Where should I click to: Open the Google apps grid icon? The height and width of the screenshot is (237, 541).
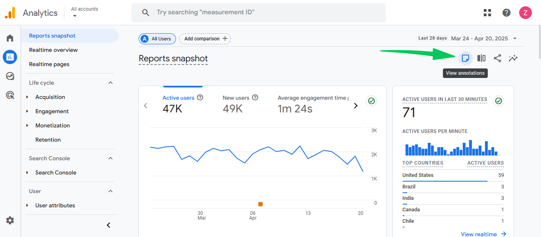tap(487, 13)
